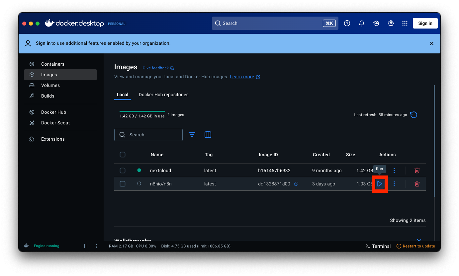
Task: Sort by Name column header
Action: coord(157,155)
